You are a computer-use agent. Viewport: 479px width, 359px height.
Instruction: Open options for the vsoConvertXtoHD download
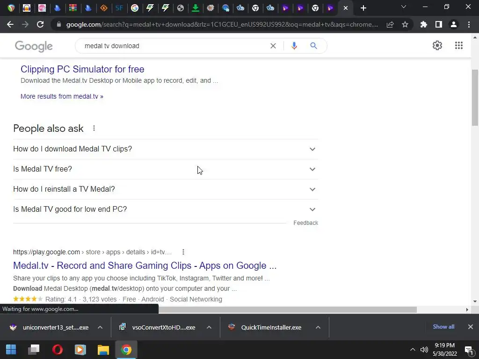(x=209, y=327)
